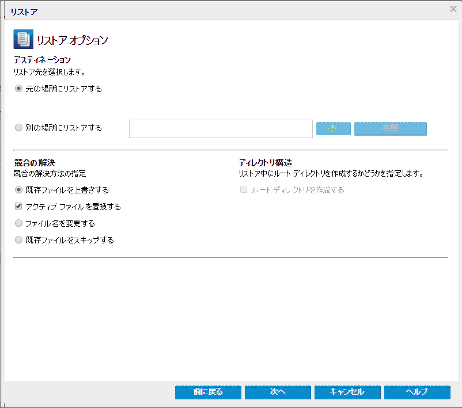This screenshot has height=408, width=462.
Task: Click the ディレクトリ構造 section heading
Action: [266, 162]
